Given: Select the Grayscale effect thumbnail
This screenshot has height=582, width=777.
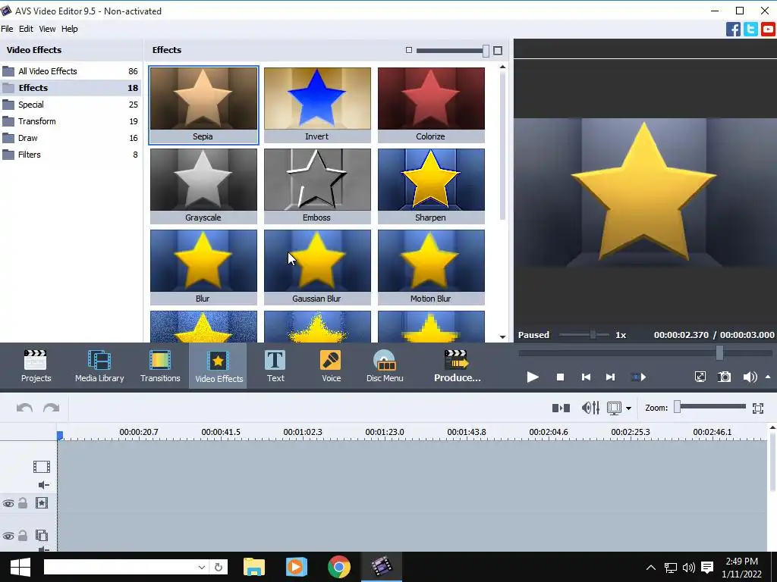Looking at the screenshot, I should (203, 186).
